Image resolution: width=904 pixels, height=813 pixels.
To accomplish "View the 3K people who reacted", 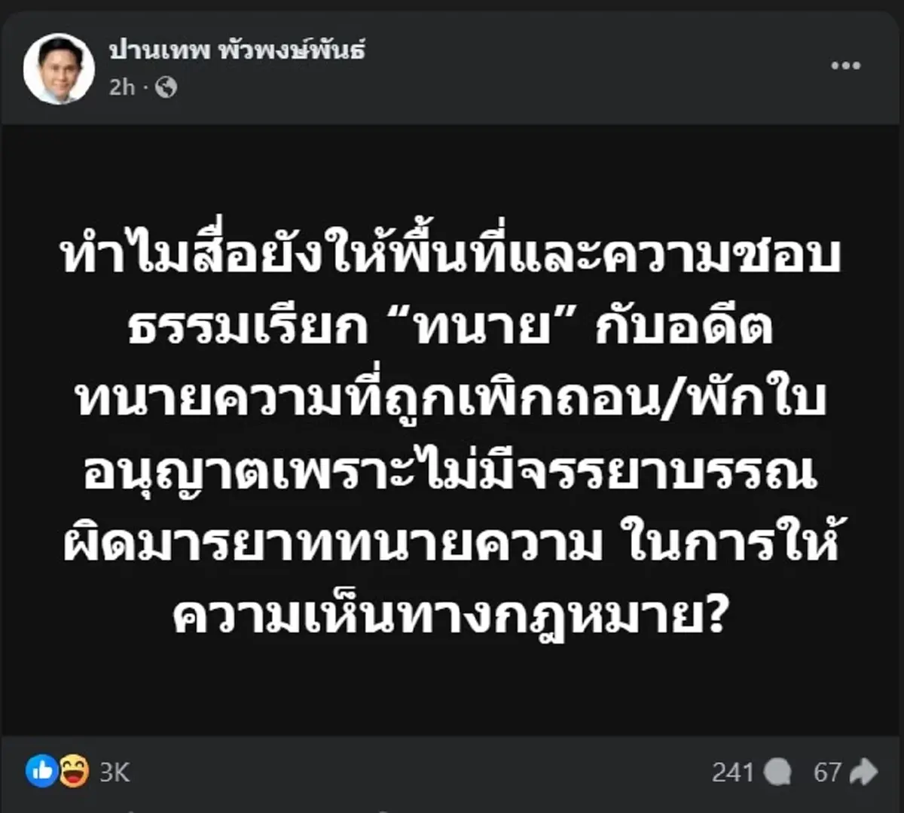I will click(x=113, y=772).
